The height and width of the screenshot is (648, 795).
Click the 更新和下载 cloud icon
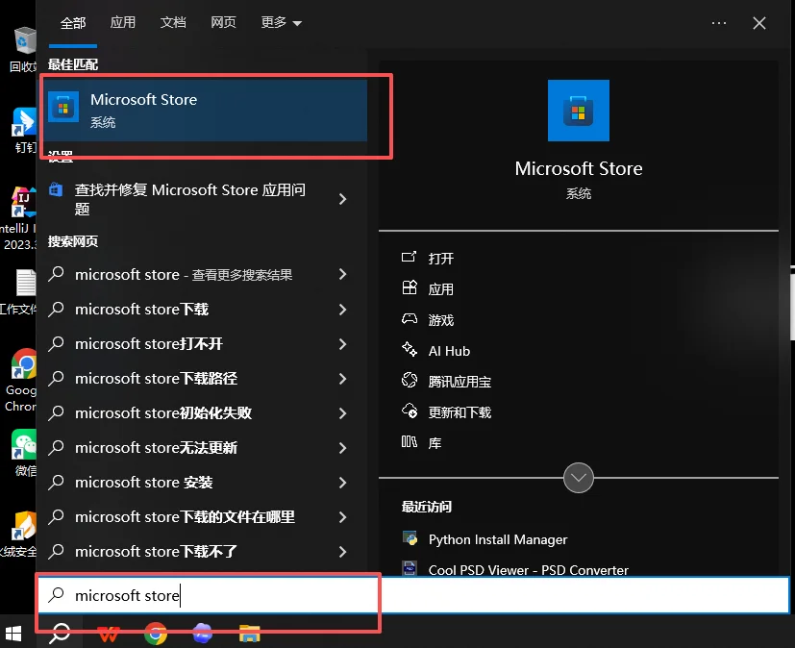[x=410, y=411]
